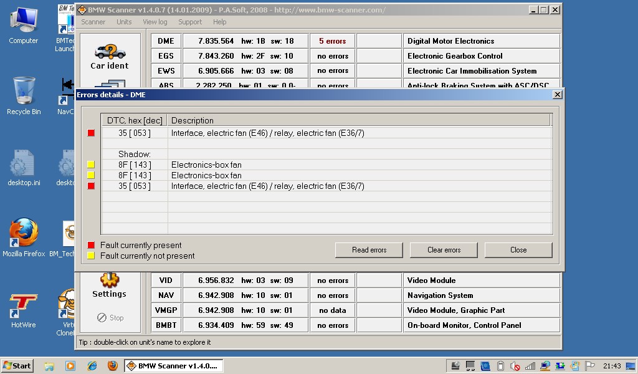The image size is (638, 374).
Task: Launch the Mozilla Firefox desktop shortcut
Action: click(24, 233)
